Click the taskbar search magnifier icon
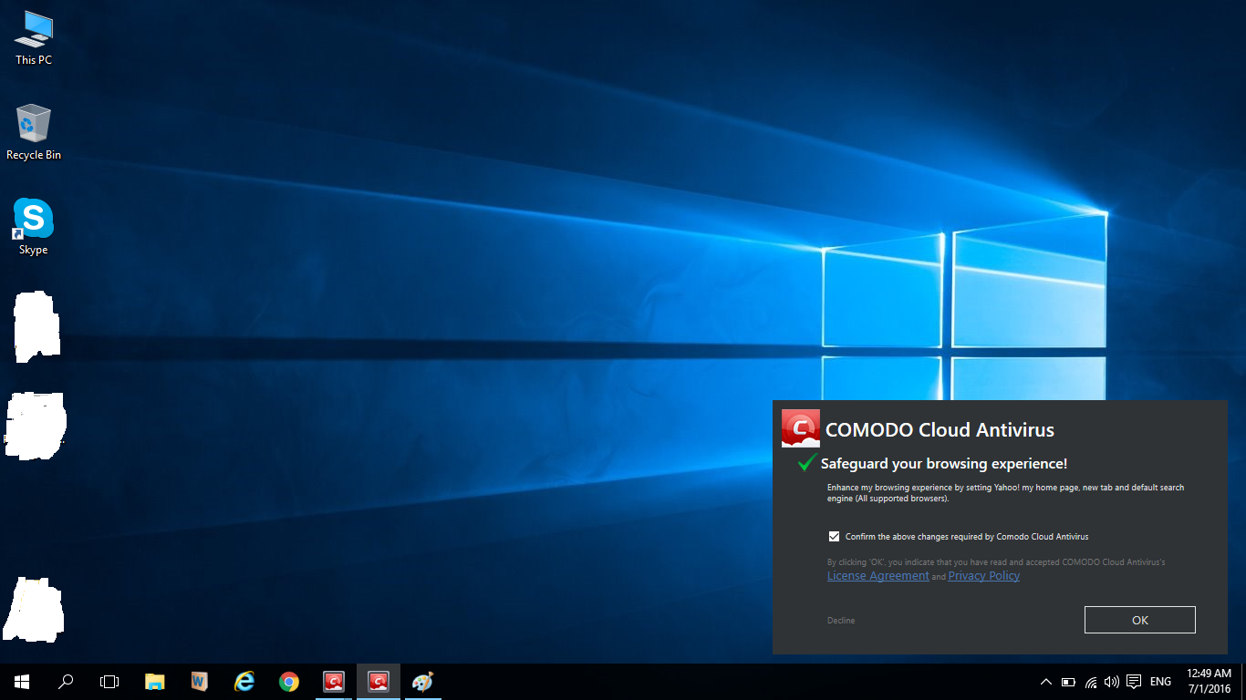Viewport: 1246px width, 700px height. (66, 682)
